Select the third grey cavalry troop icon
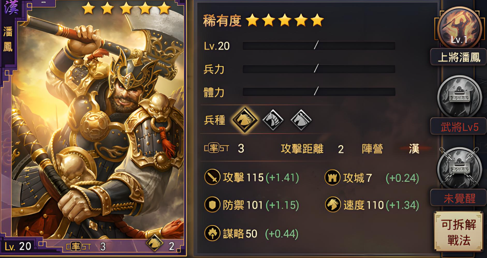This screenshot has height=258, width=487. point(301,119)
